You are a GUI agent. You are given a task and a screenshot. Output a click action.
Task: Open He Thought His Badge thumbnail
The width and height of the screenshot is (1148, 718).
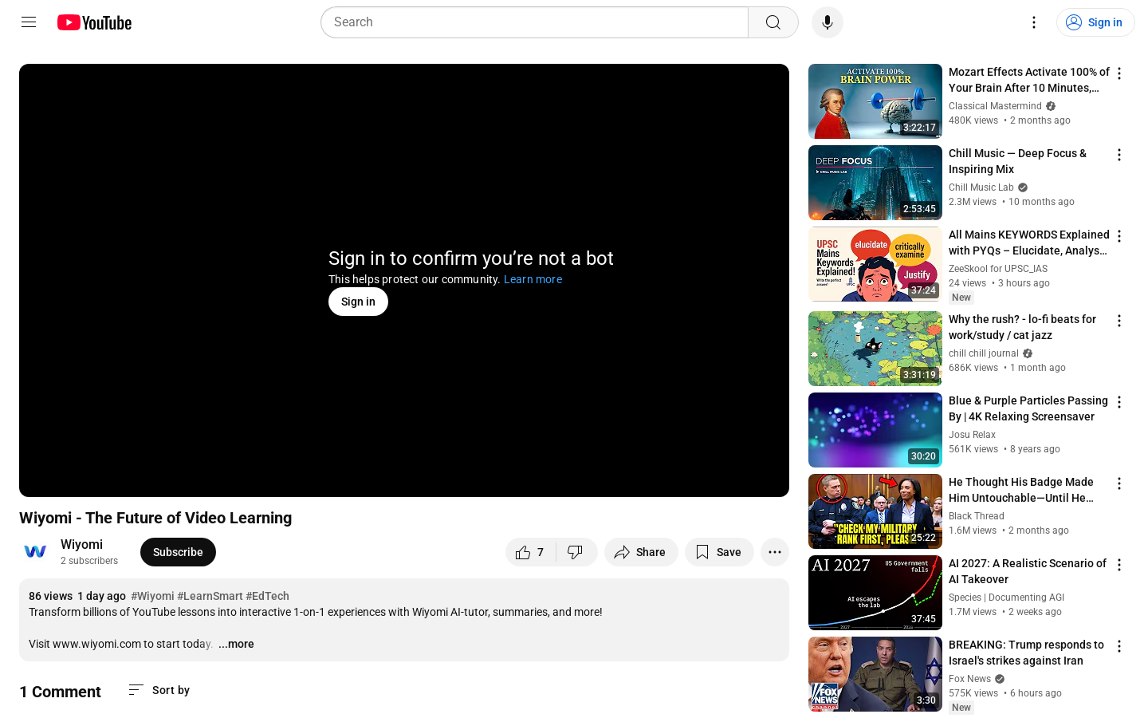pos(875,511)
